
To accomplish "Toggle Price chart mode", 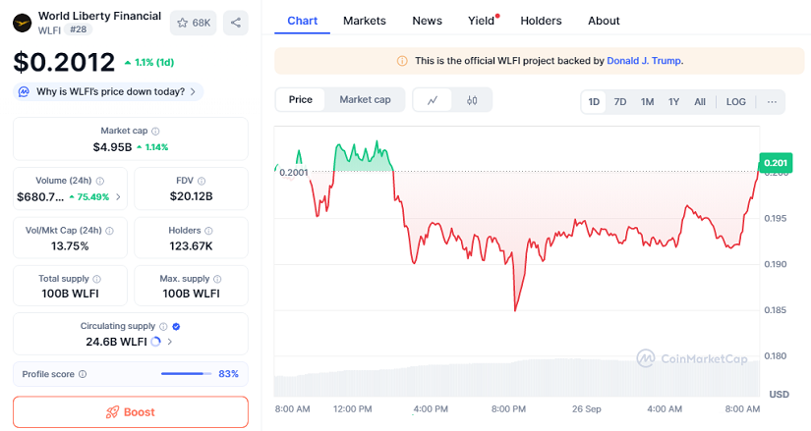I will pyautogui.click(x=301, y=100).
